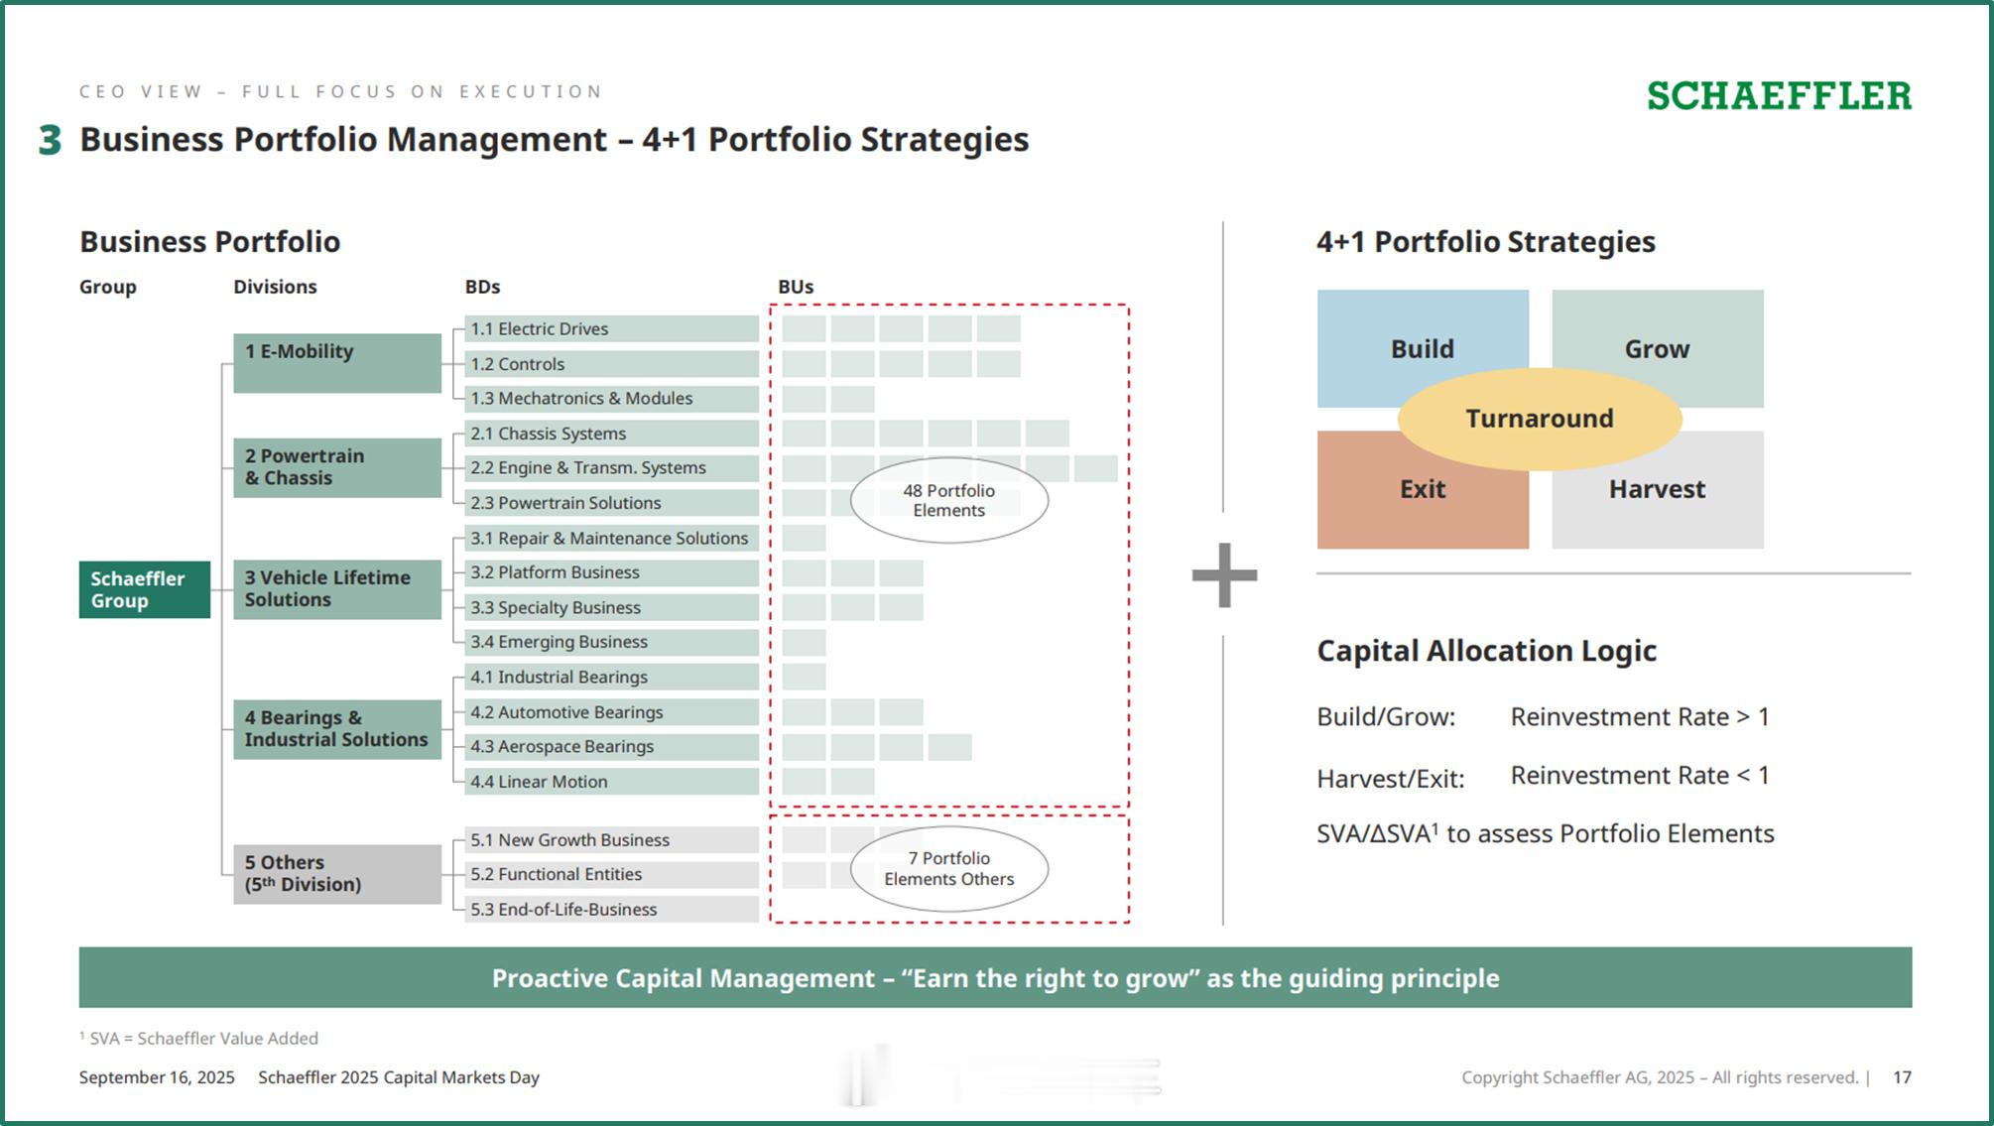This screenshot has width=1994, height=1126.
Task: Click the 48 Portfolio Elements oval
Action: tap(949, 500)
